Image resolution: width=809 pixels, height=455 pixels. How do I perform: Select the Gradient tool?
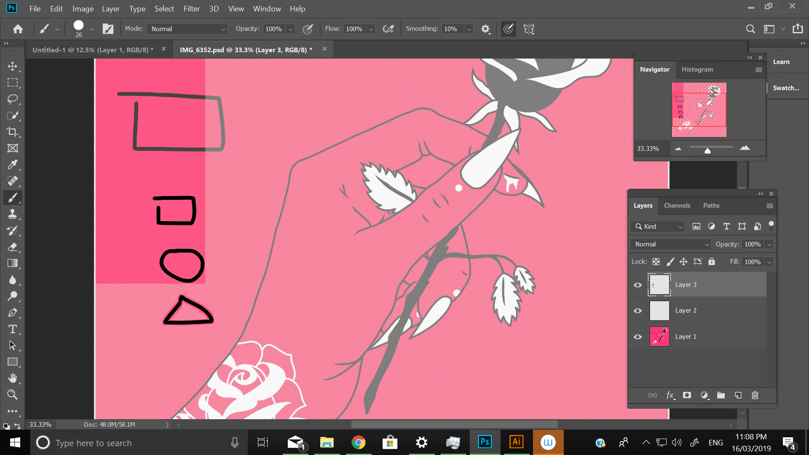[x=13, y=263]
